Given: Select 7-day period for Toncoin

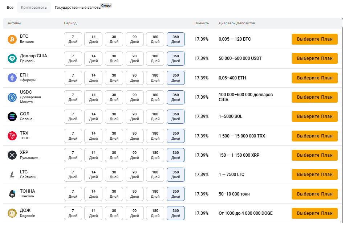Looking at the screenshot, I should [x=73, y=194].
